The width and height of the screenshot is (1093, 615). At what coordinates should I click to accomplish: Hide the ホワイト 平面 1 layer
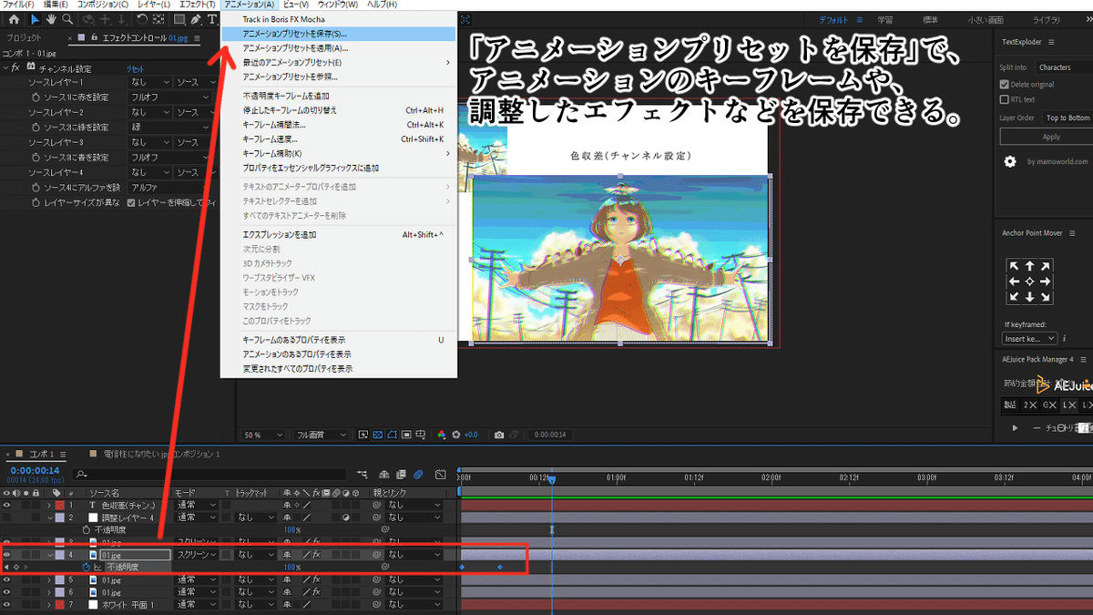[7, 604]
